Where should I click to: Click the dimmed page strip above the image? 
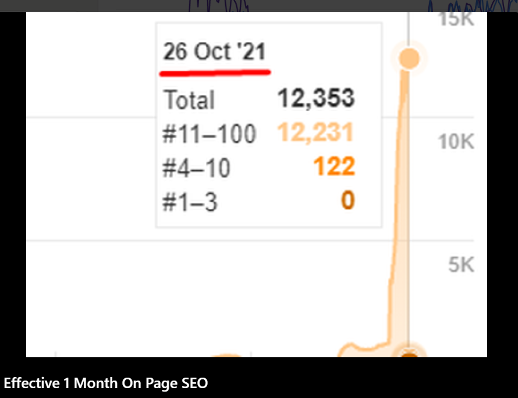[x=291, y=6]
